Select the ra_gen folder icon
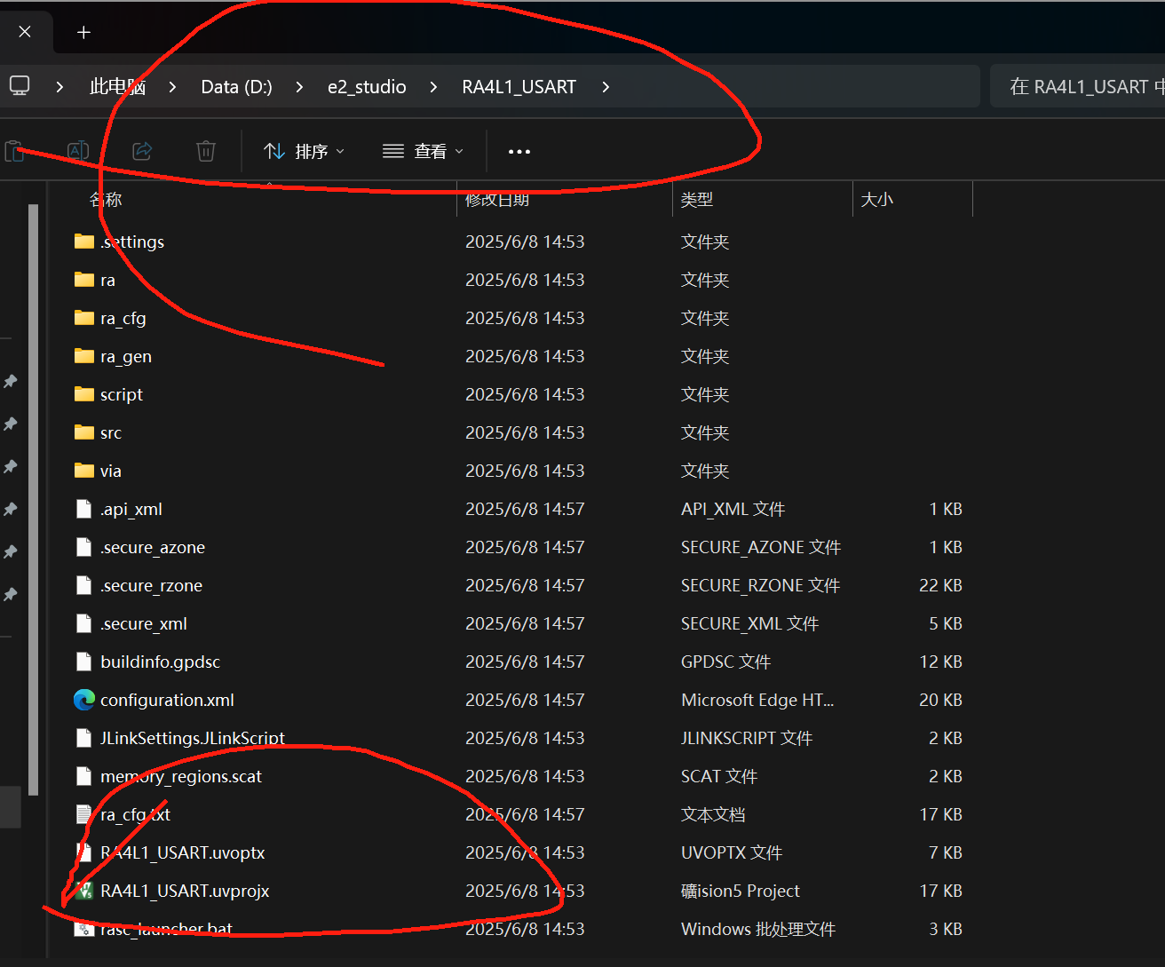 84,356
